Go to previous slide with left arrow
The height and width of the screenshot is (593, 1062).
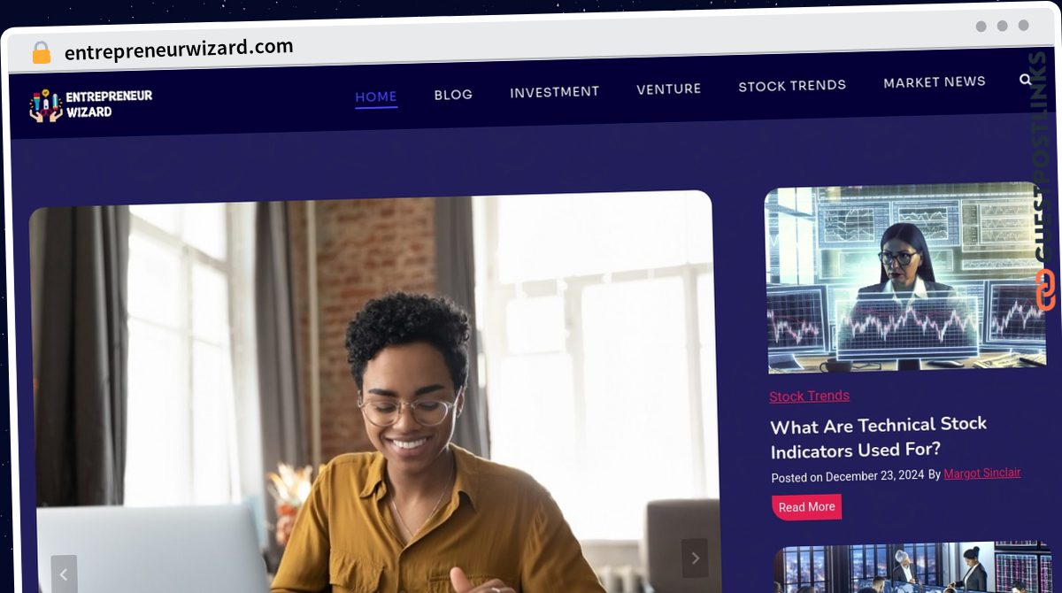pos(64,574)
